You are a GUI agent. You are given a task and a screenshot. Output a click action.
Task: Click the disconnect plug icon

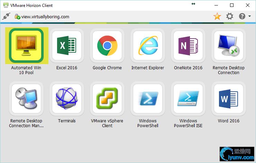pyautogui.click(x=6, y=16)
